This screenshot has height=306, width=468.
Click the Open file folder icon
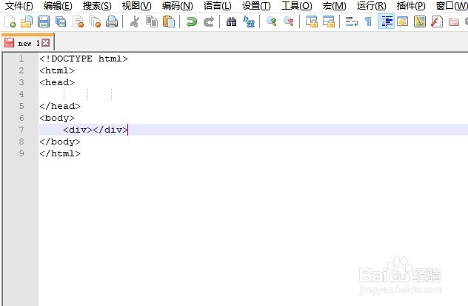coord(27,21)
